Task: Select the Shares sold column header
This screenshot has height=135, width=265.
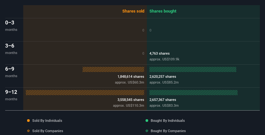Action: [133, 11]
